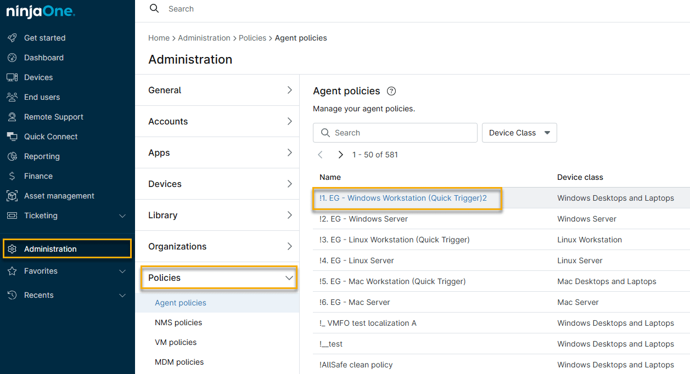Expand the Organizations settings category
Viewport: 690px width, 374px height.
coord(289,246)
